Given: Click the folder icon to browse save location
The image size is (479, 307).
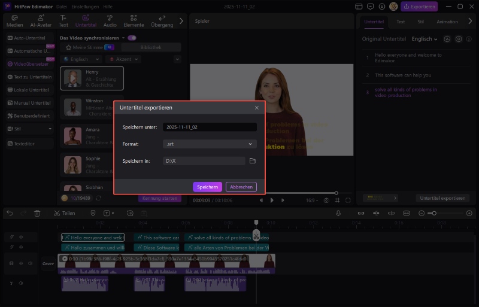Looking at the screenshot, I should [x=252, y=161].
